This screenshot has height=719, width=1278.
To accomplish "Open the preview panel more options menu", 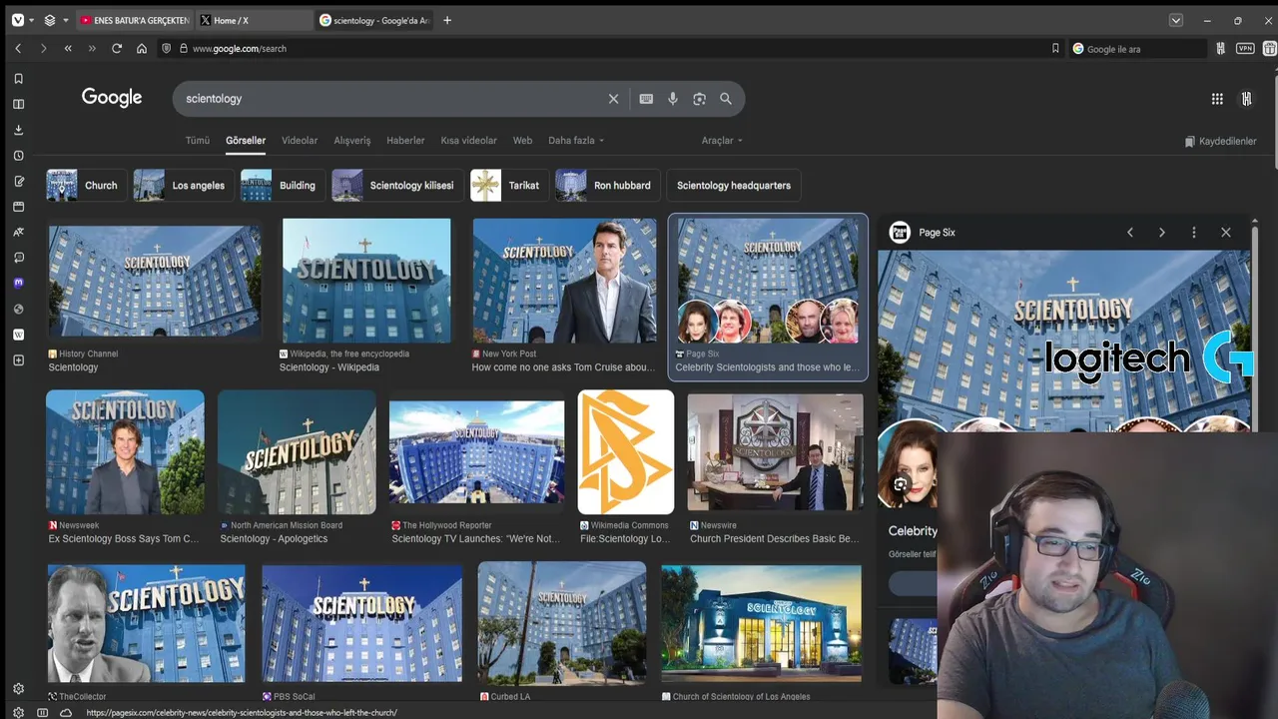I will coord(1193,232).
